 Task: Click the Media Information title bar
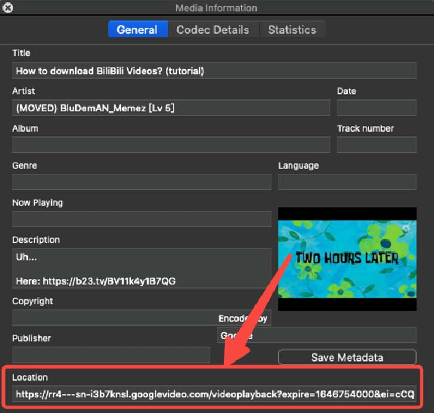tap(216, 8)
